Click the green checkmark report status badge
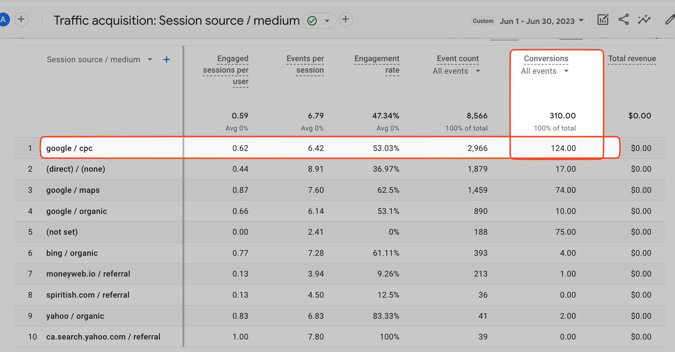The height and width of the screenshot is (352, 675). tap(312, 20)
